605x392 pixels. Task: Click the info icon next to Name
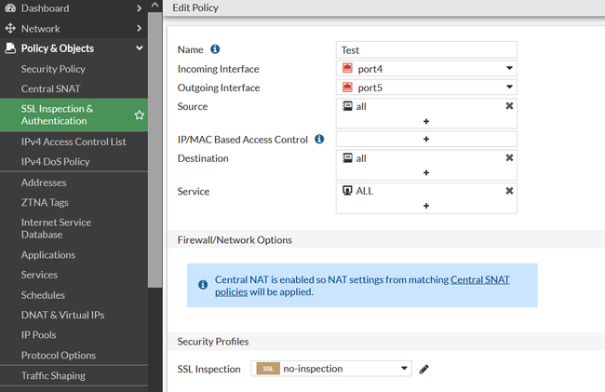pyautogui.click(x=215, y=50)
